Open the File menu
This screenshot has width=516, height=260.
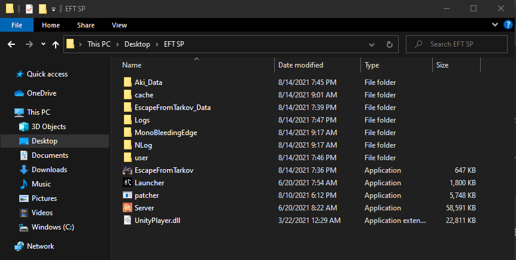tap(17, 25)
